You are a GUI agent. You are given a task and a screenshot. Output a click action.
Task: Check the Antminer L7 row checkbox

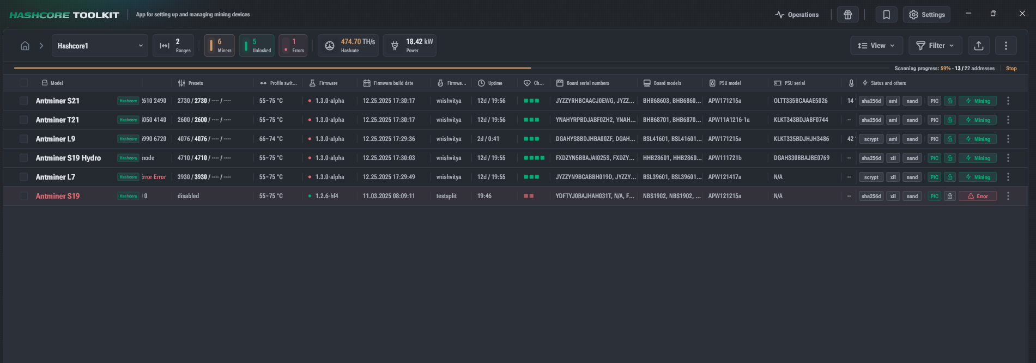point(23,177)
